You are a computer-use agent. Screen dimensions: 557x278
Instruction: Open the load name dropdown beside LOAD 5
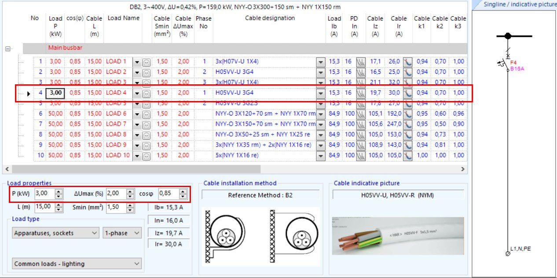[x=137, y=103]
